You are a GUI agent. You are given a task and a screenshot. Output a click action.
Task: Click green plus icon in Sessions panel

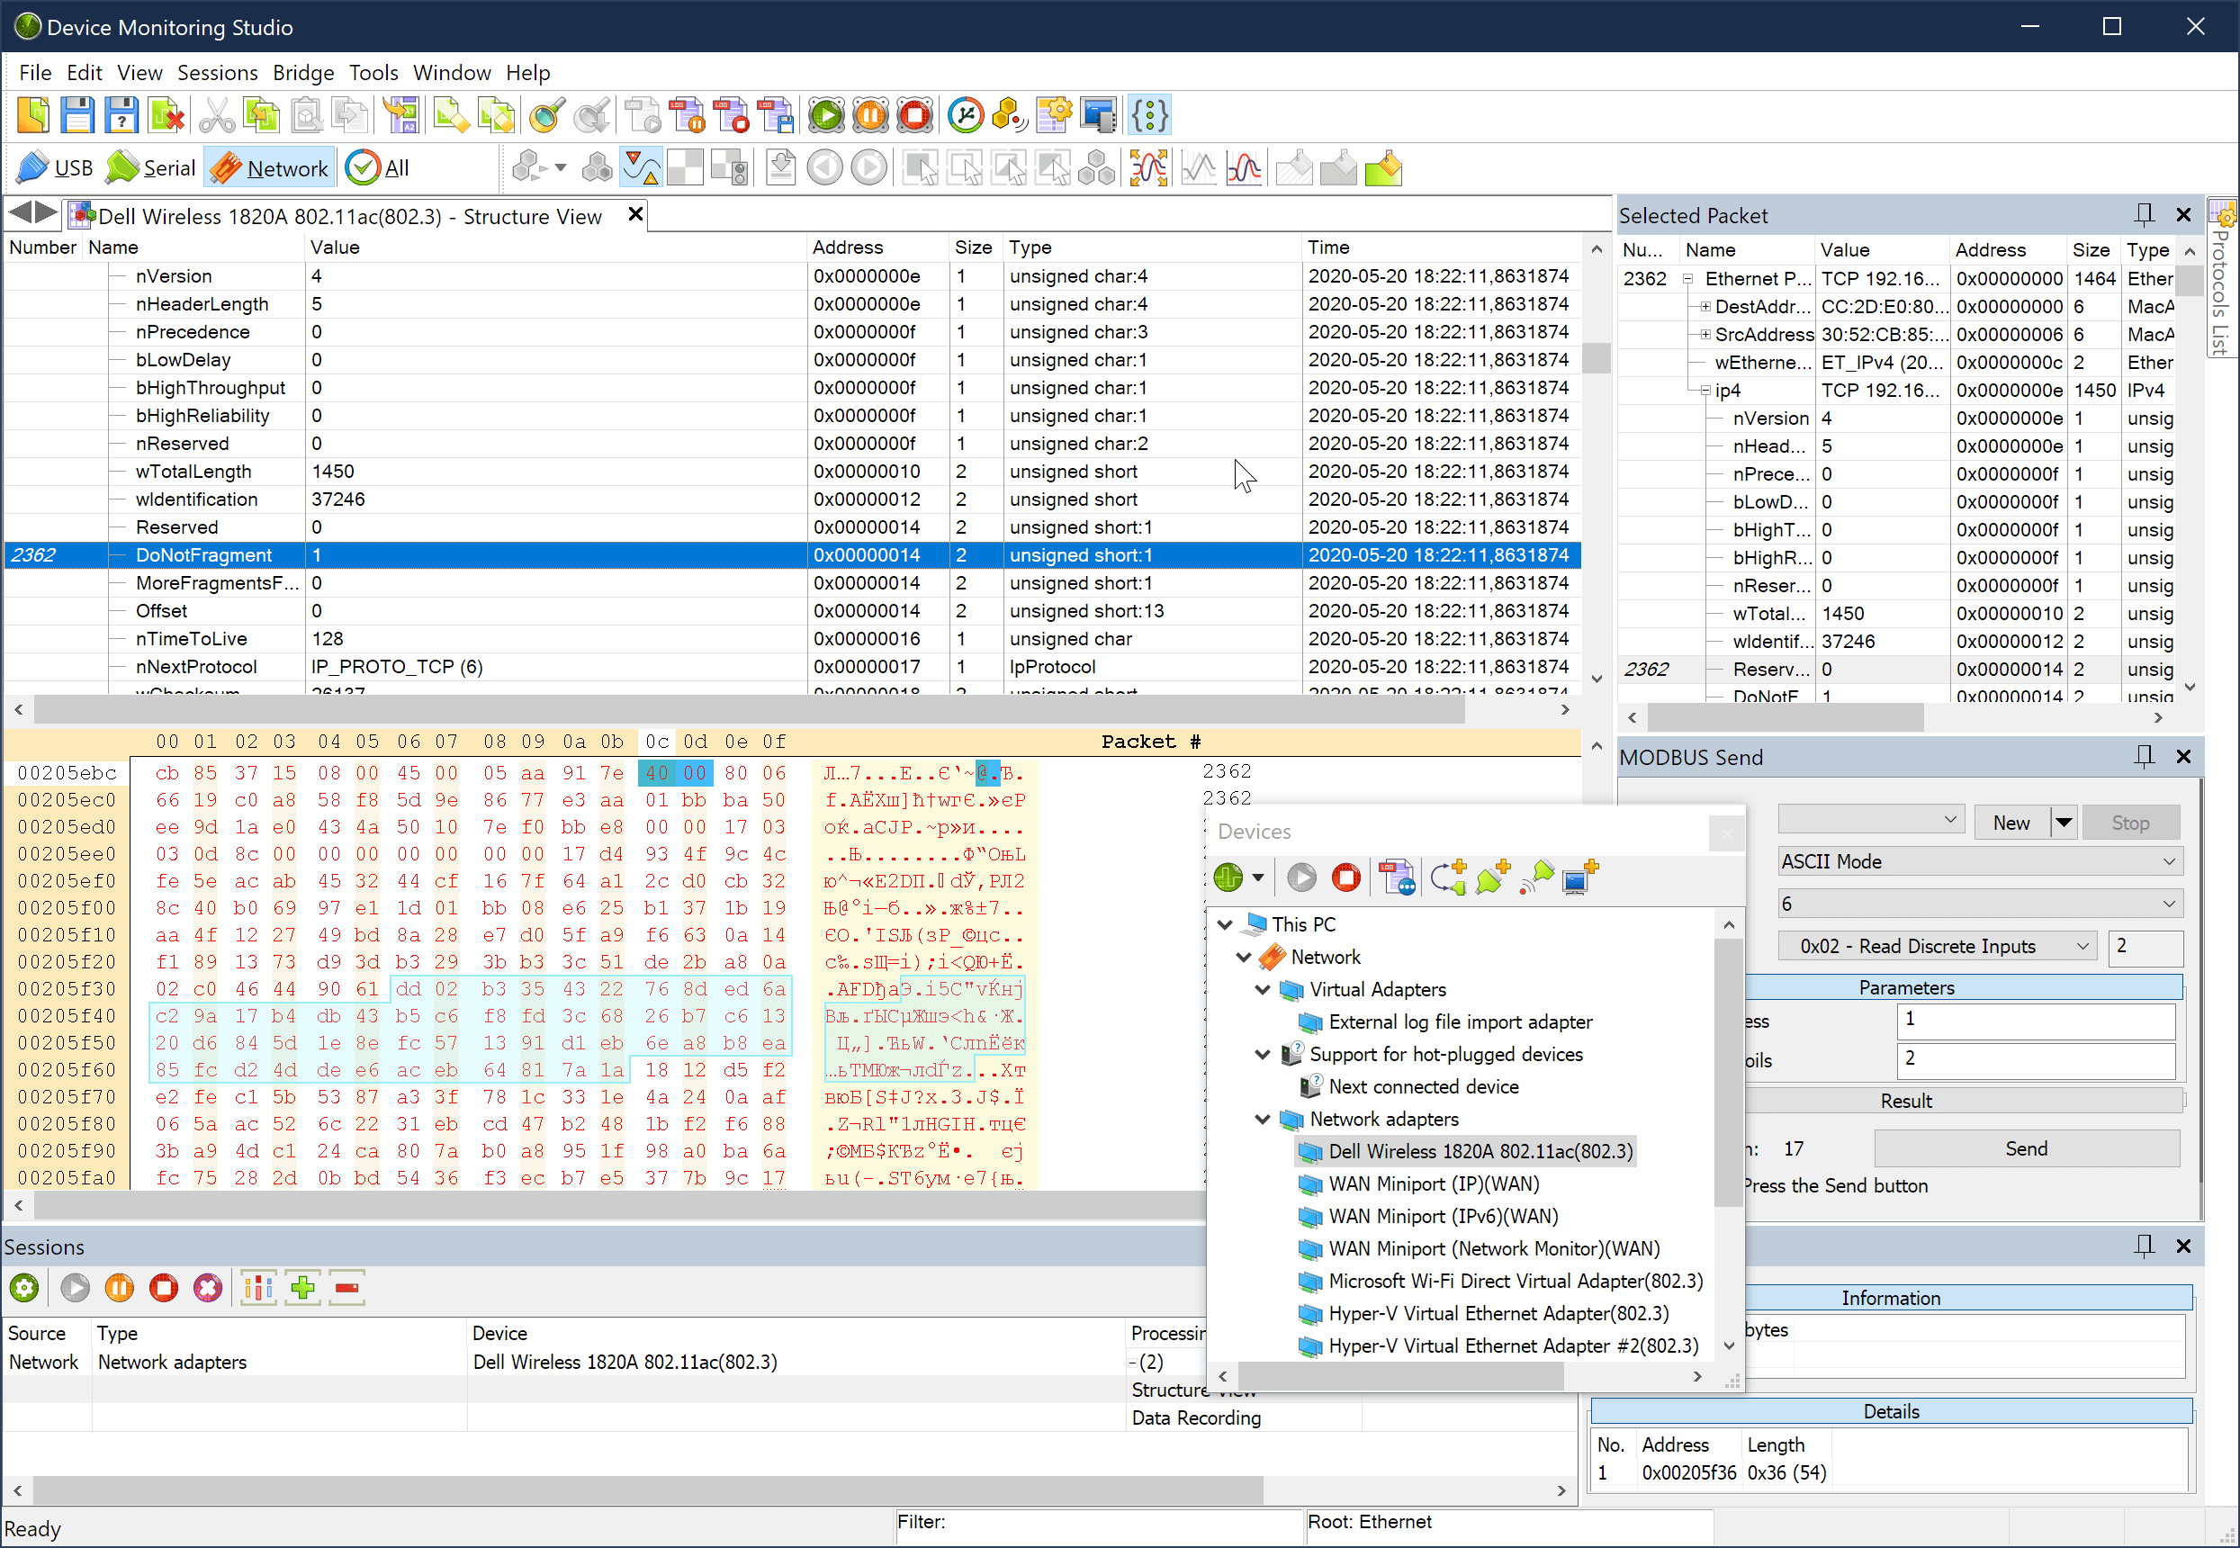pyautogui.click(x=302, y=1288)
